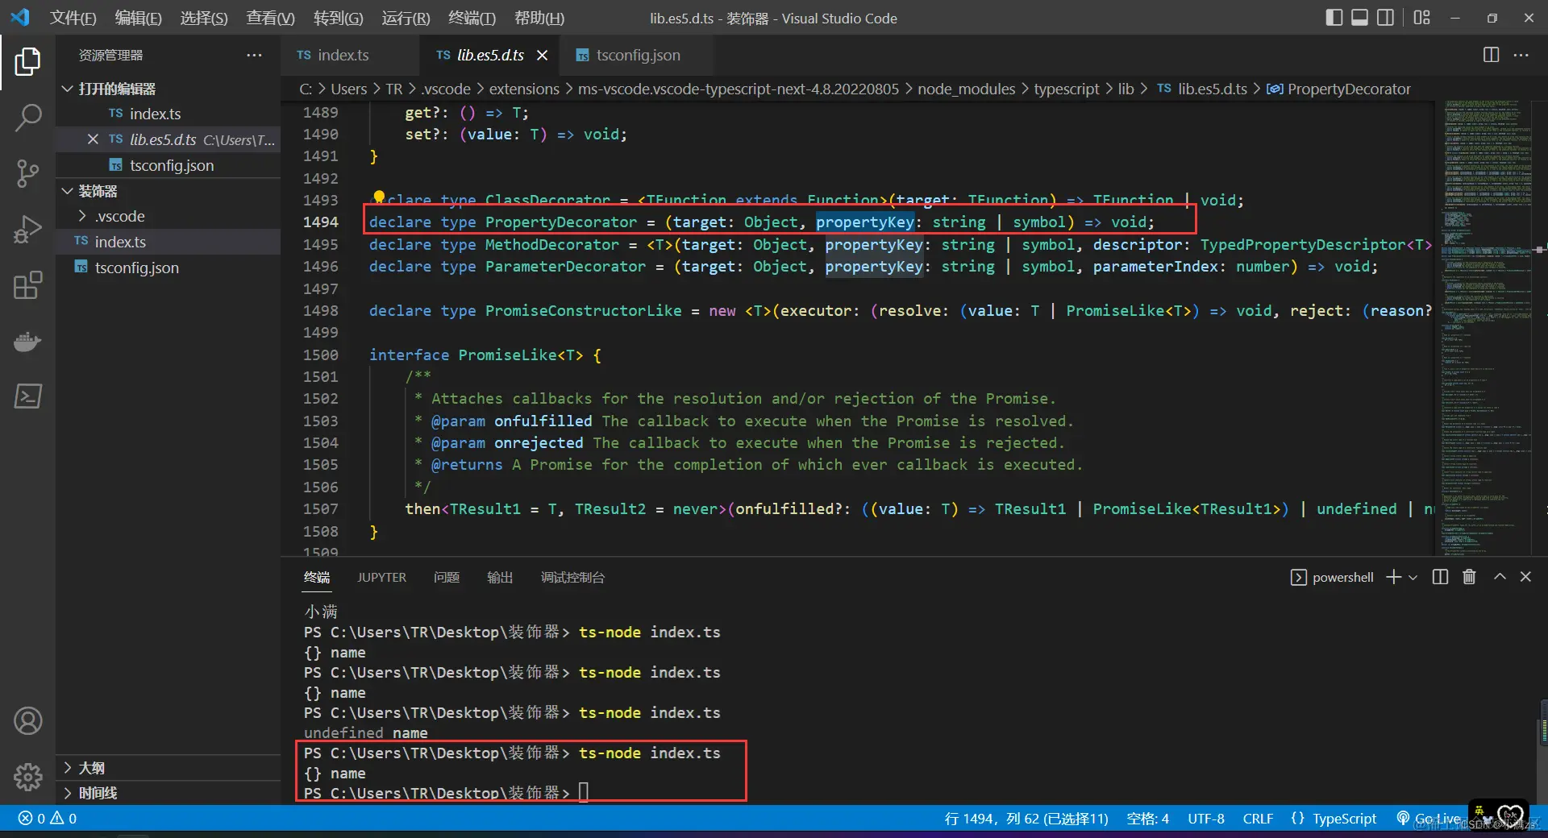Screen dimensions: 1548x838
Task: Open the 运行(R) menu
Action: tap(406, 18)
